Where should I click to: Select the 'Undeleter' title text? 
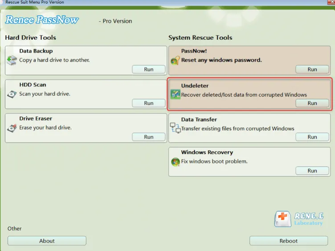(x=195, y=86)
